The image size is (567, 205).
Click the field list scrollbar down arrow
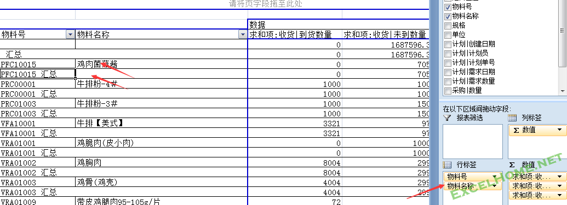pyautogui.click(x=562, y=91)
